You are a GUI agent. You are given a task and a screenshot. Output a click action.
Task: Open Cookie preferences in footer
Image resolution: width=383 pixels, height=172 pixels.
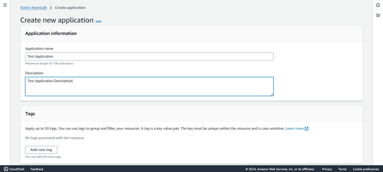366,169
